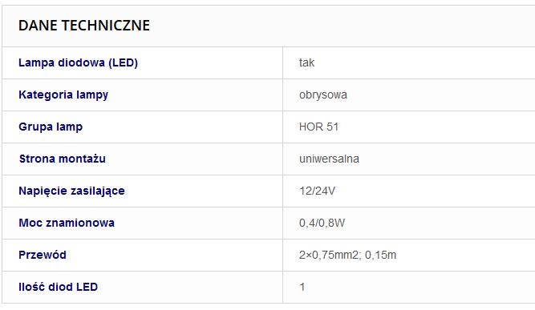Click the value tak

click(x=306, y=62)
